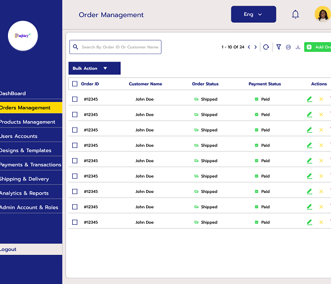331x284 pixels.
Task: Edit the sixth order row
Action: (x=309, y=176)
